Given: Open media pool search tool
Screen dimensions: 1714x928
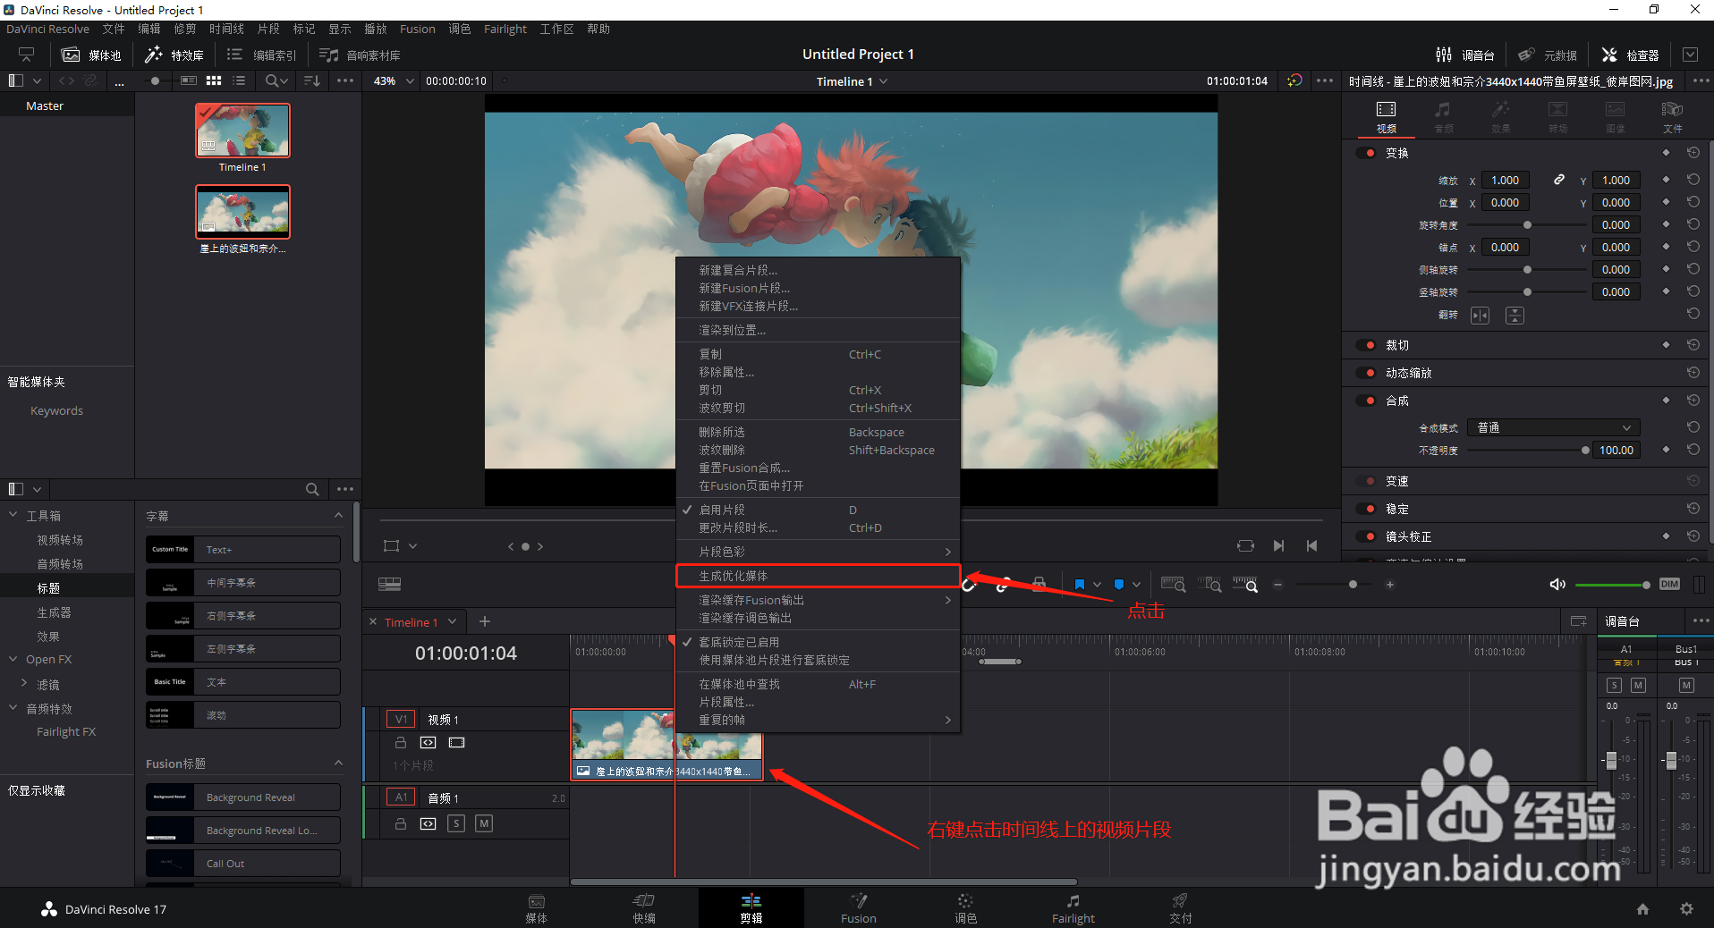Looking at the screenshot, I should [276, 80].
